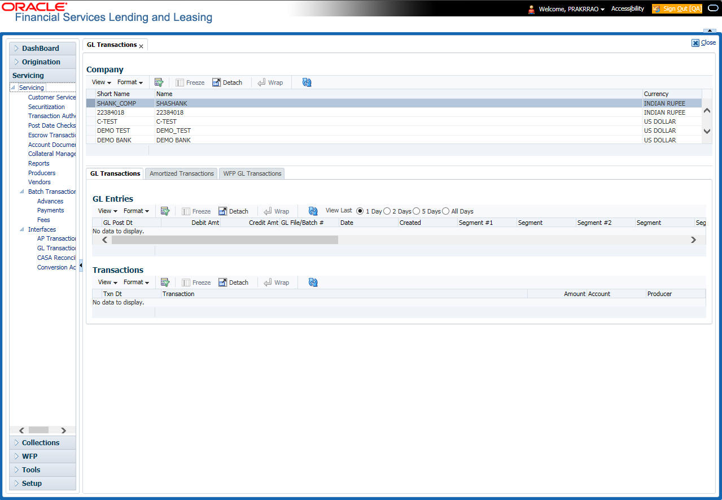Screen dimensions: 722x500
Task: Open the Format menu in GL Entries toolbar
Action: coord(136,211)
